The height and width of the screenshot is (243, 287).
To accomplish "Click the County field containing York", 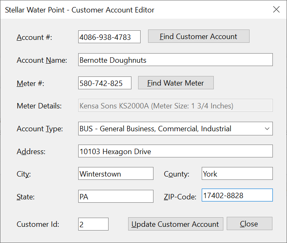I will pos(237,174).
